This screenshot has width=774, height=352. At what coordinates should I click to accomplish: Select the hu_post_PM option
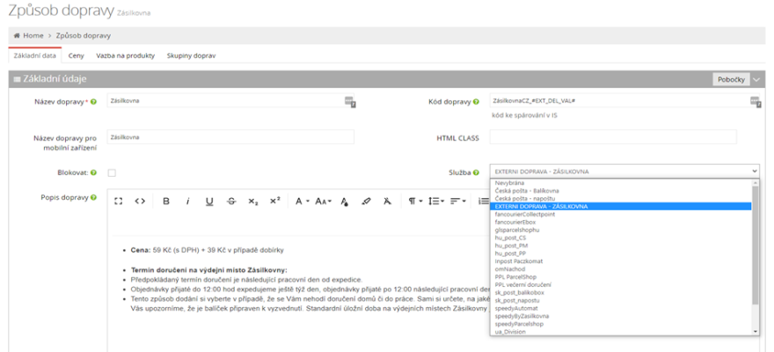point(621,246)
